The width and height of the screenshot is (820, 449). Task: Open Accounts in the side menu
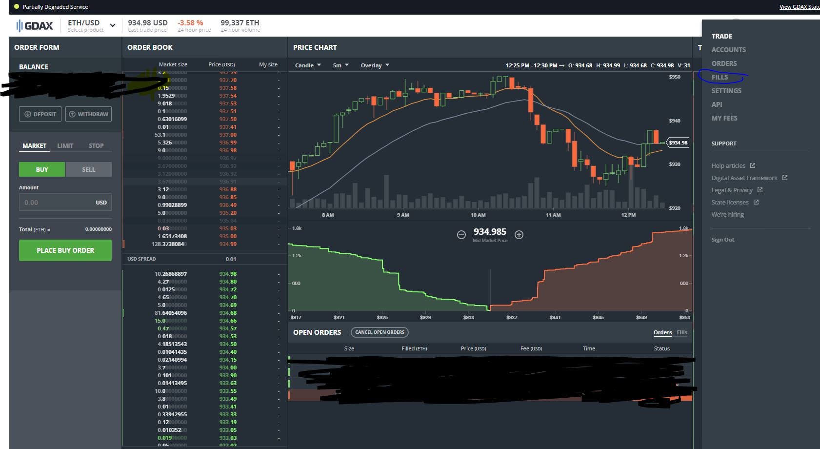(728, 50)
